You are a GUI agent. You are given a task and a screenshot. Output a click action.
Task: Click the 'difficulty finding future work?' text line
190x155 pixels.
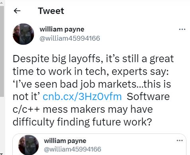tap(82, 122)
